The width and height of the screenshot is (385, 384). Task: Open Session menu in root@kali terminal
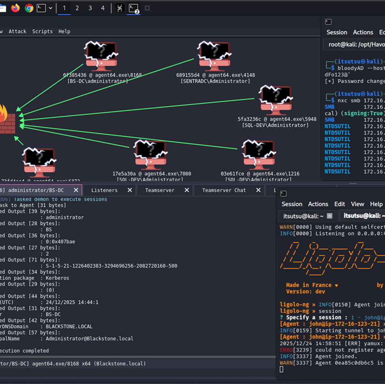[x=337, y=32]
